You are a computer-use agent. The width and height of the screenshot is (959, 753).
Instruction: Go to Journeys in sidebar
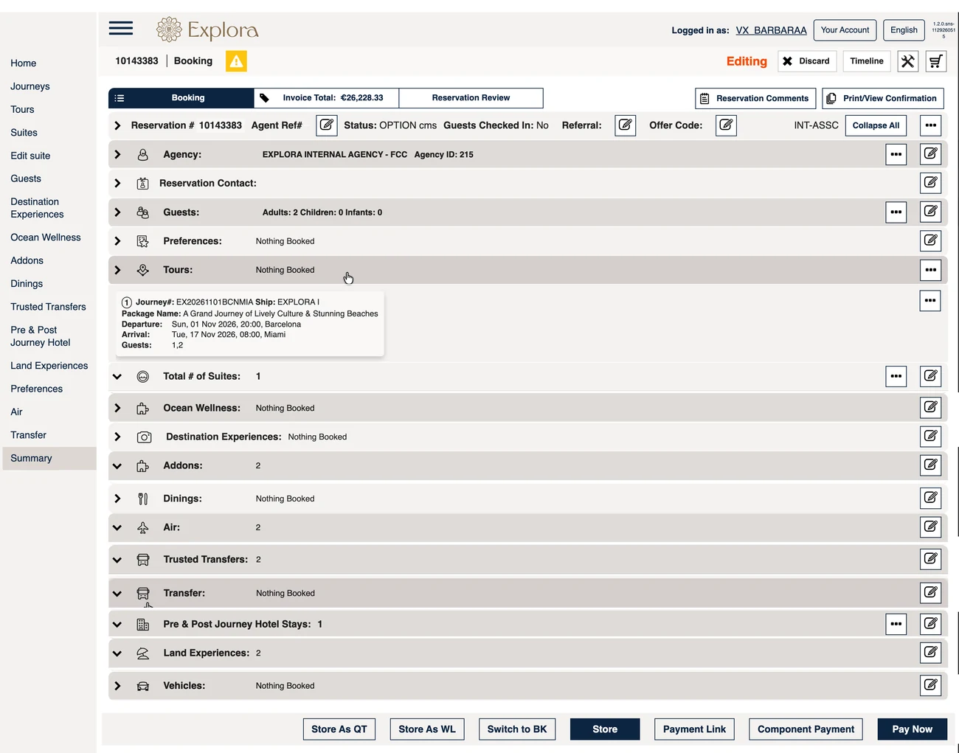30,86
